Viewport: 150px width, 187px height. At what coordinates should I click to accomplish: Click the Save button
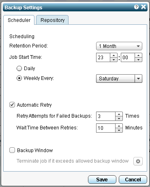point(102,179)
